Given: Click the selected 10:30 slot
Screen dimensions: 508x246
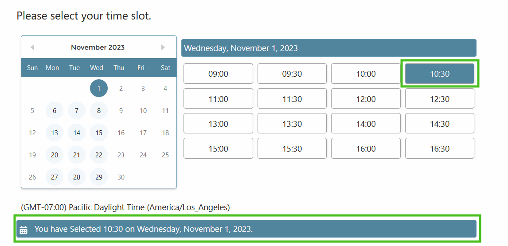Looking at the screenshot, I should pyautogui.click(x=439, y=74).
